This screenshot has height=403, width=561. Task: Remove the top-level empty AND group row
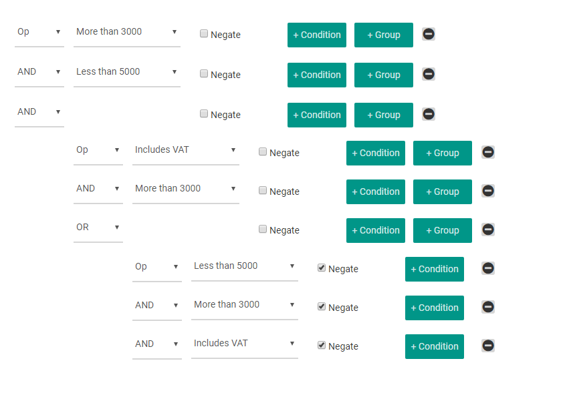coord(428,114)
